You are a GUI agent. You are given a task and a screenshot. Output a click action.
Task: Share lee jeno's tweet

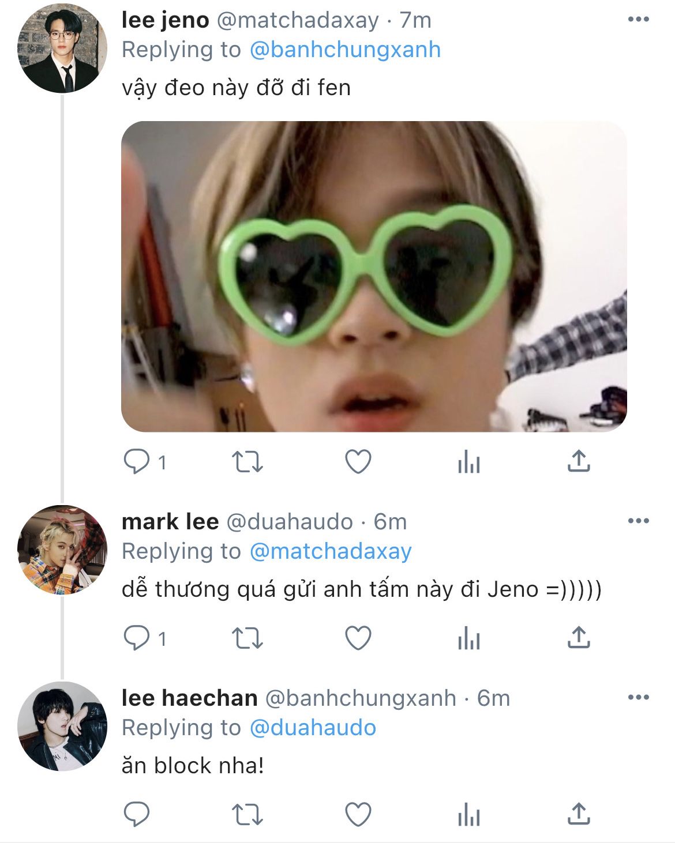pyautogui.click(x=578, y=461)
